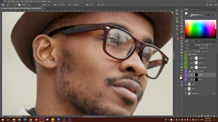
Task: Hide the Dodge layer
Action: (186, 75)
